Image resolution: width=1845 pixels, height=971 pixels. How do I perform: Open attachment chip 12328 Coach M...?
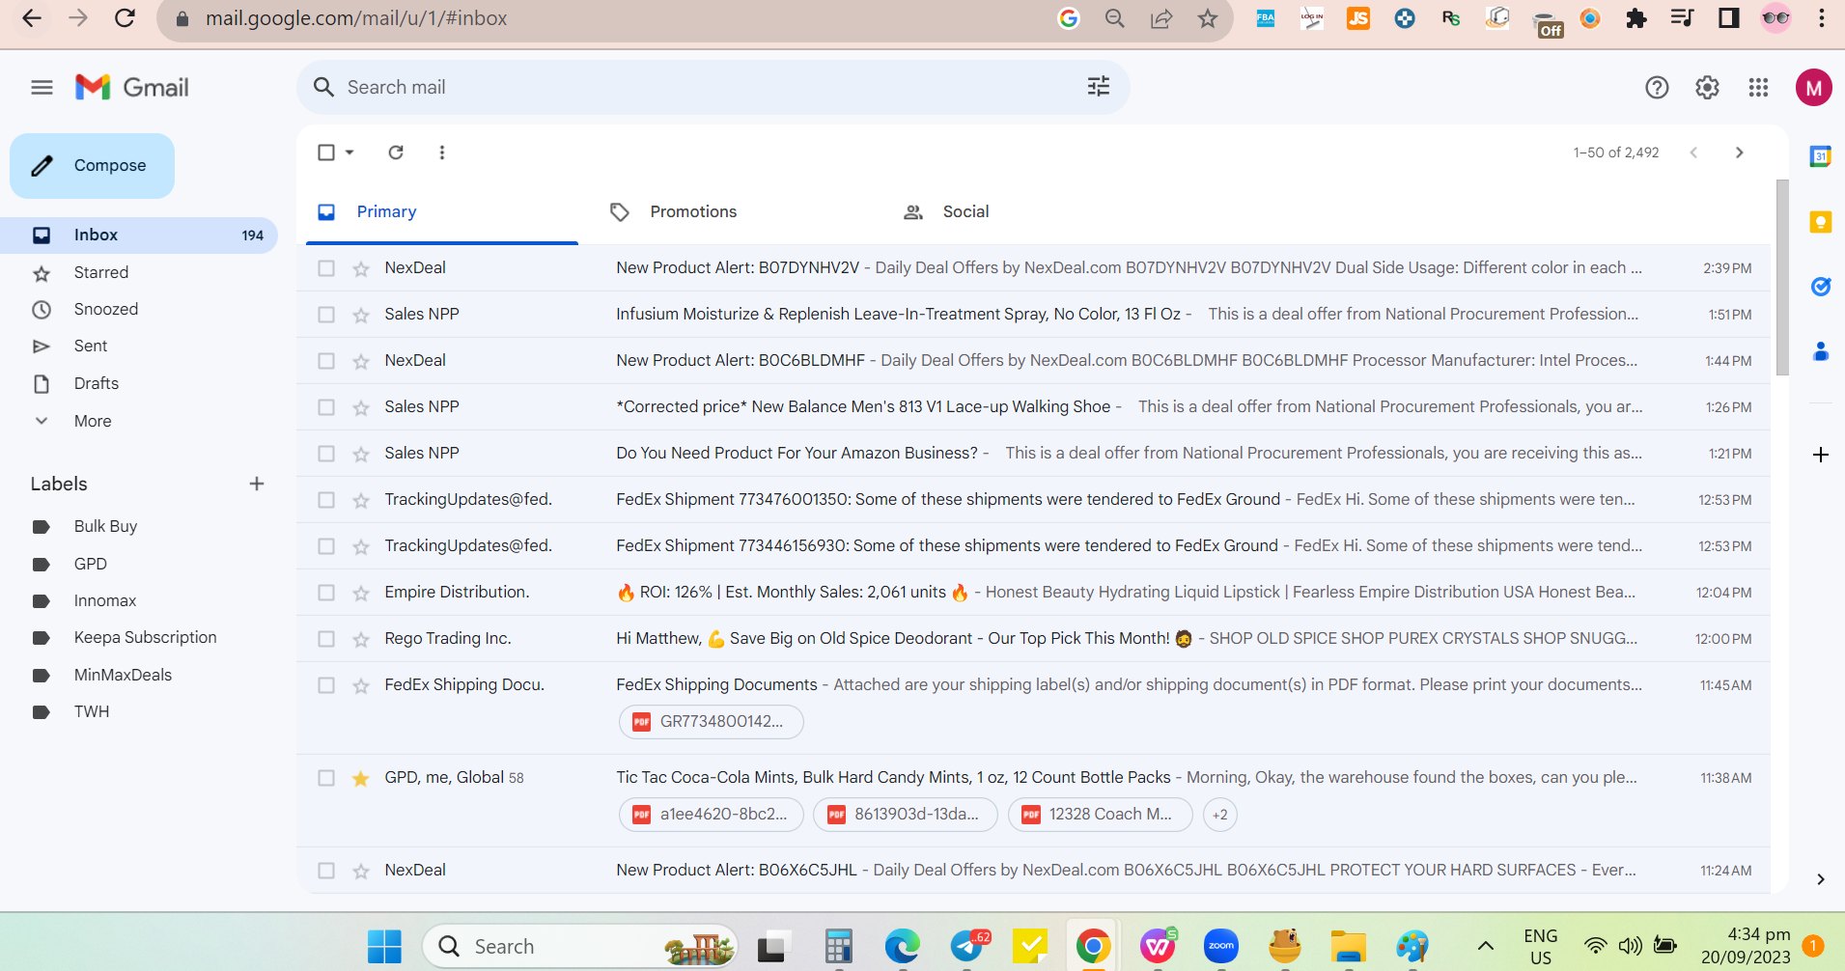tap(1100, 815)
